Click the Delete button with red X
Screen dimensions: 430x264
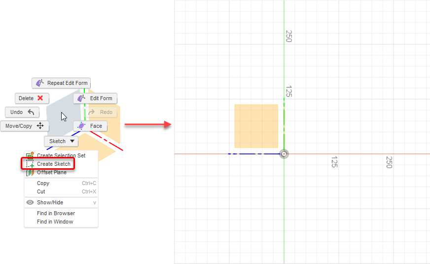32,98
